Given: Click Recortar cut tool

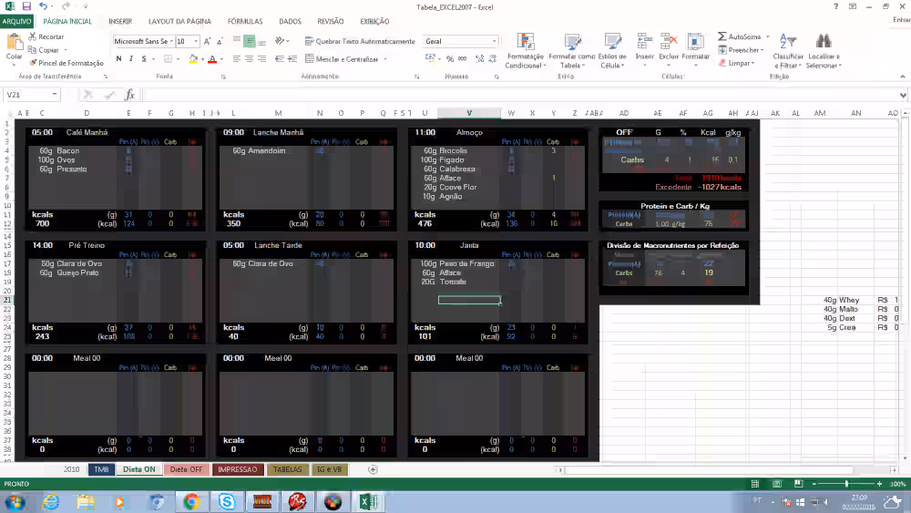Looking at the screenshot, I should click(x=46, y=36).
